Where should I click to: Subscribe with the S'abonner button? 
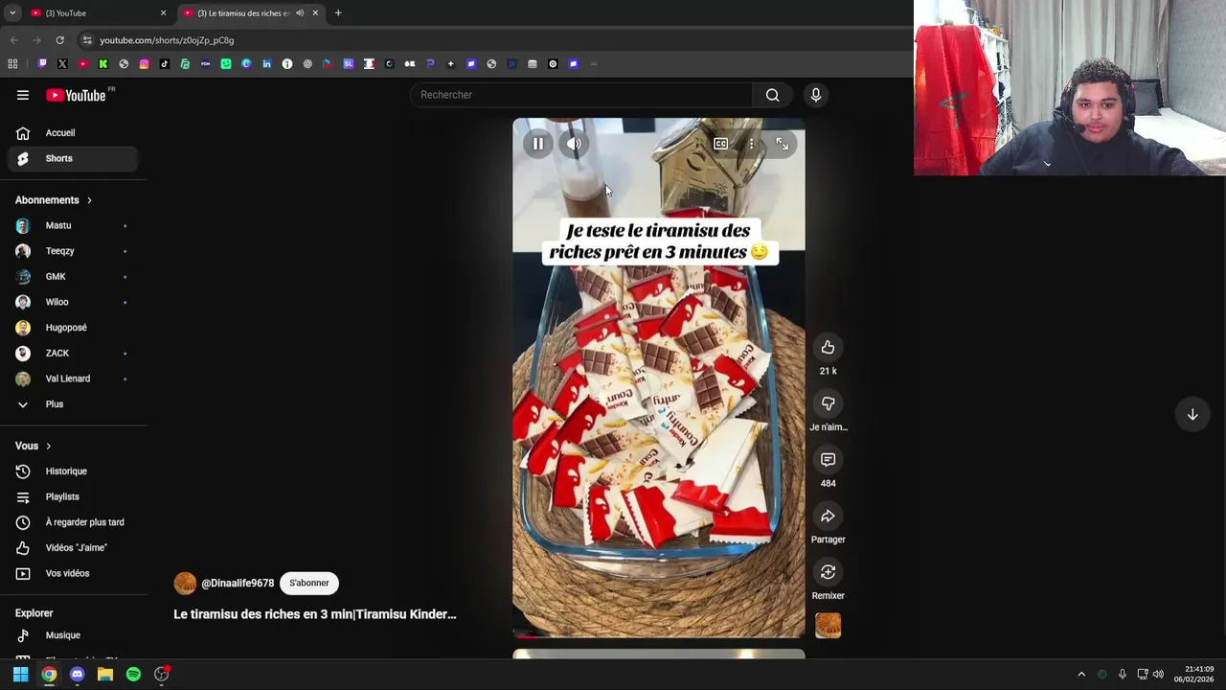[308, 583]
